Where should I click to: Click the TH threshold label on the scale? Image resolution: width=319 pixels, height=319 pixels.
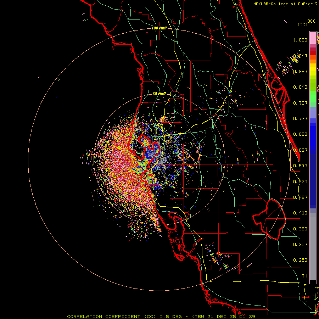pos(304,276)
